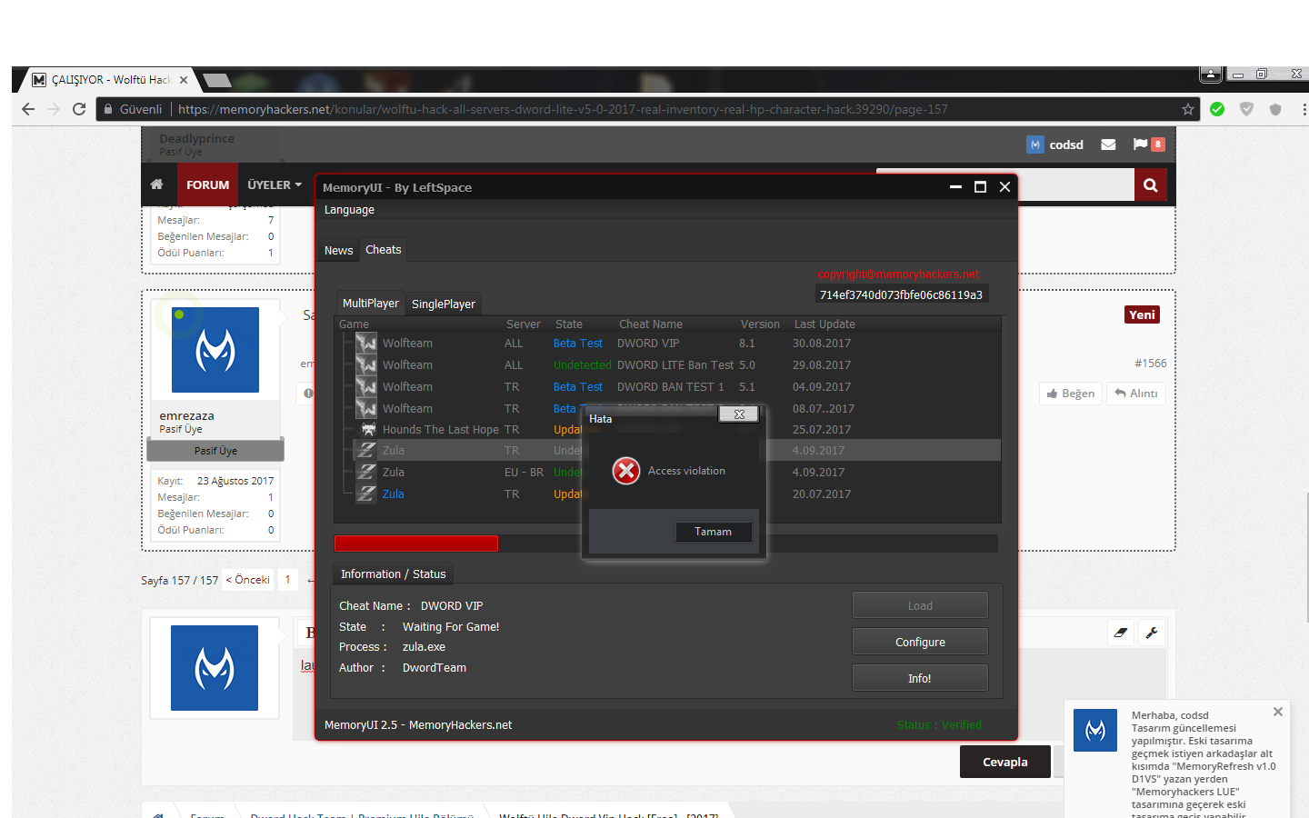
Task: Open the emrezaza profile name link
Action: pos(187,415)
